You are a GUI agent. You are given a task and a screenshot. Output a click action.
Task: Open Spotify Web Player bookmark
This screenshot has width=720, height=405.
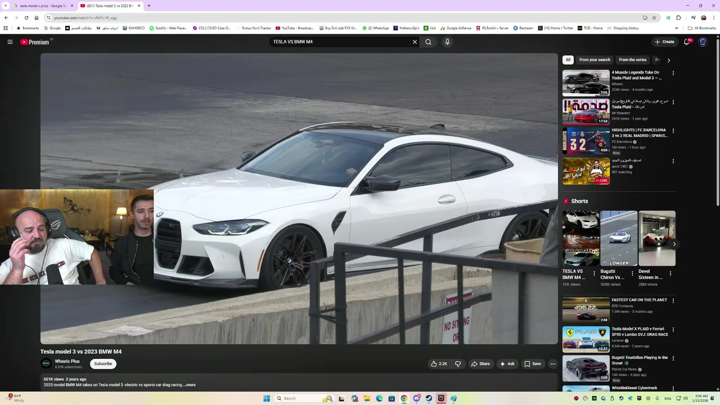pyautogui.click(x=168, y=28)
